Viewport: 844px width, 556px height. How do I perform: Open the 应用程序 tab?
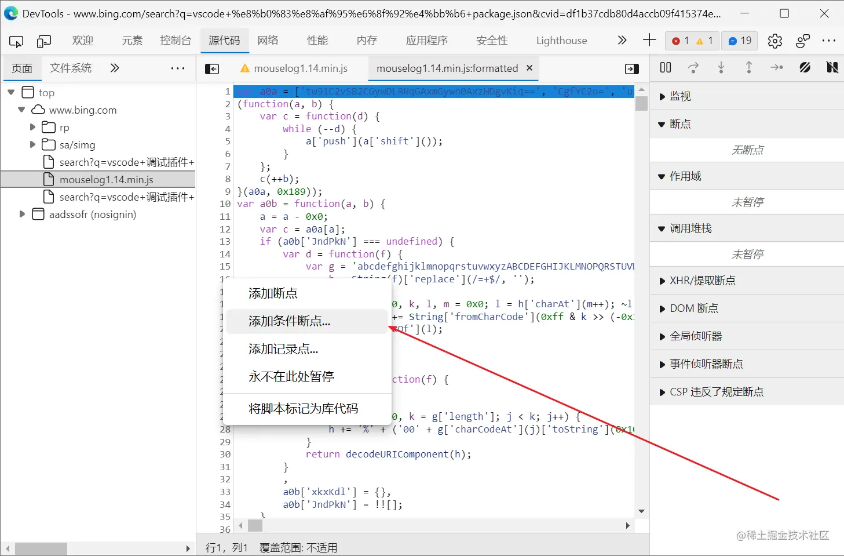coord(427,41)
